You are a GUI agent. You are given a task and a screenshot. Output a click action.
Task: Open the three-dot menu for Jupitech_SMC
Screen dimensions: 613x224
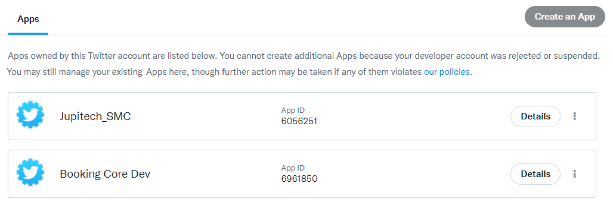[574, 116]
